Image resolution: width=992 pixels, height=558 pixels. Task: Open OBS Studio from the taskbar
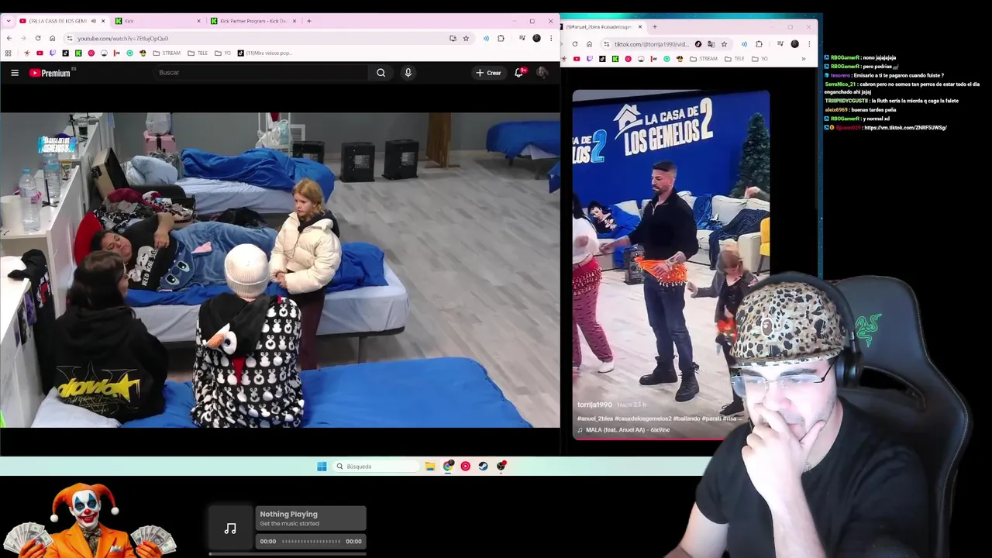coord(501,467)
